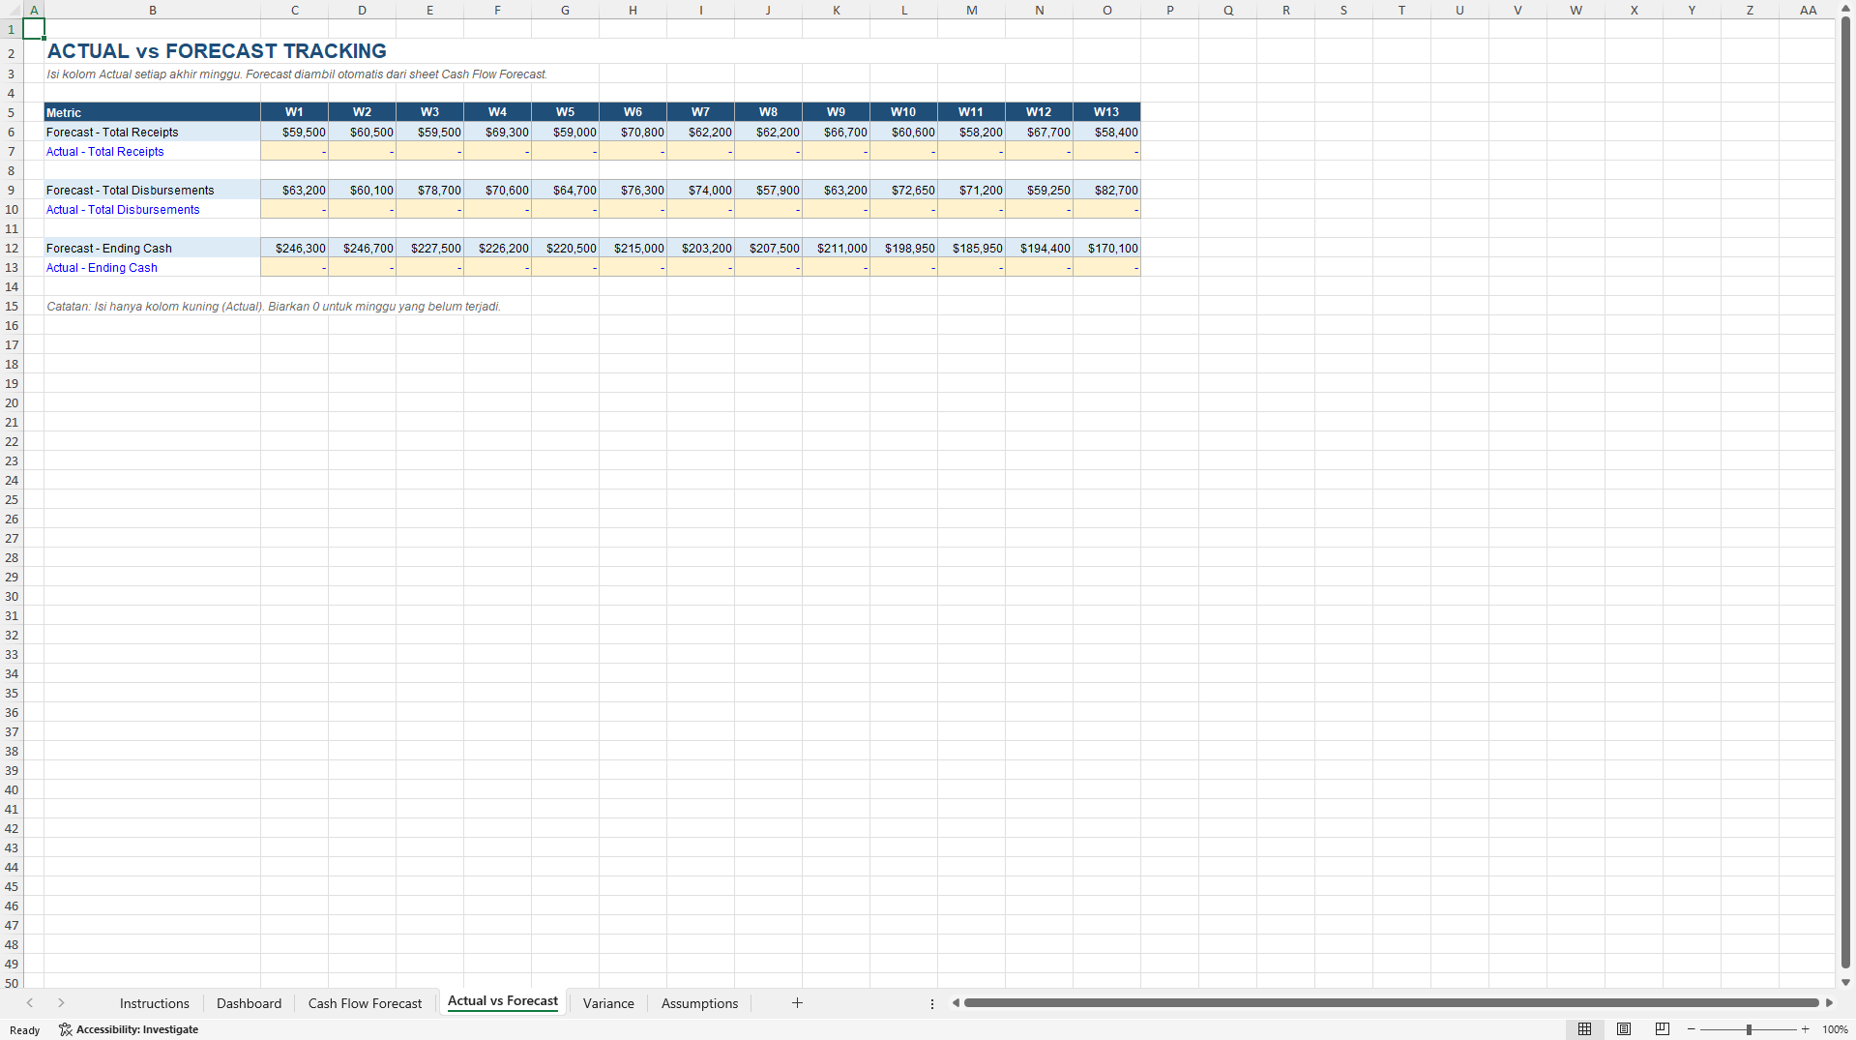Screen dimensions: 1856x1040
Task: Select Forecast Total Receipts W1 value $59,500
Action: (295, 132)
